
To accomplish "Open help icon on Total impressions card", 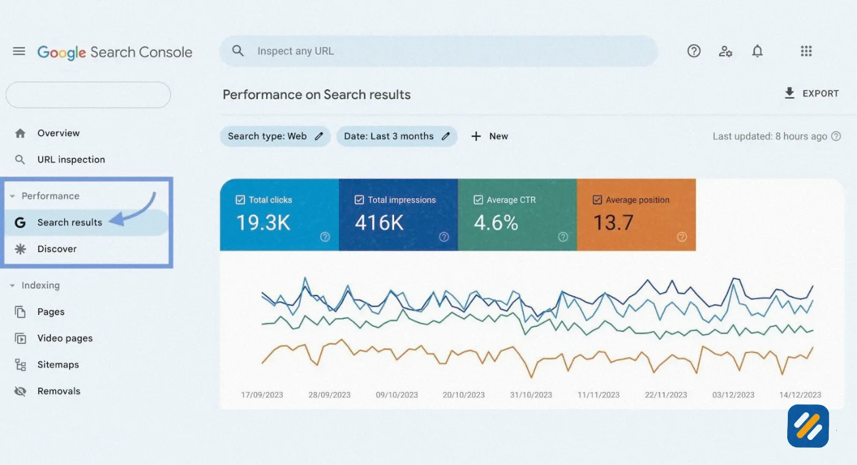I will [444, 237].
